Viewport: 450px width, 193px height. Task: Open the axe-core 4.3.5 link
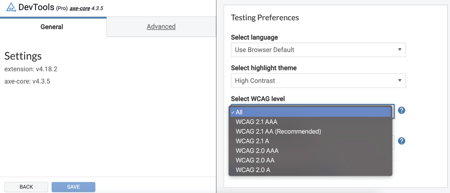[79, 8]
